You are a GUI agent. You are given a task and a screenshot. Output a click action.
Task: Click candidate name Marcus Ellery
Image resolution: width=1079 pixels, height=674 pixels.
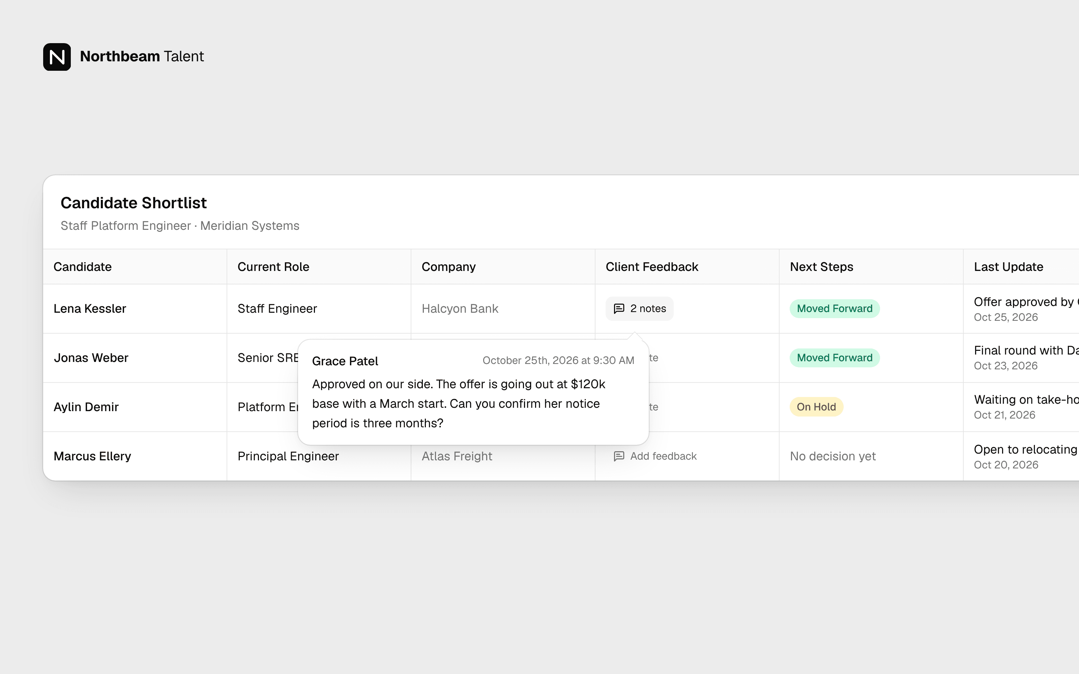click(92, 456)
